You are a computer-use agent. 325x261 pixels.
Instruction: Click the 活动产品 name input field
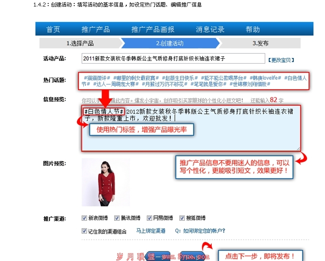coord(173,58)
